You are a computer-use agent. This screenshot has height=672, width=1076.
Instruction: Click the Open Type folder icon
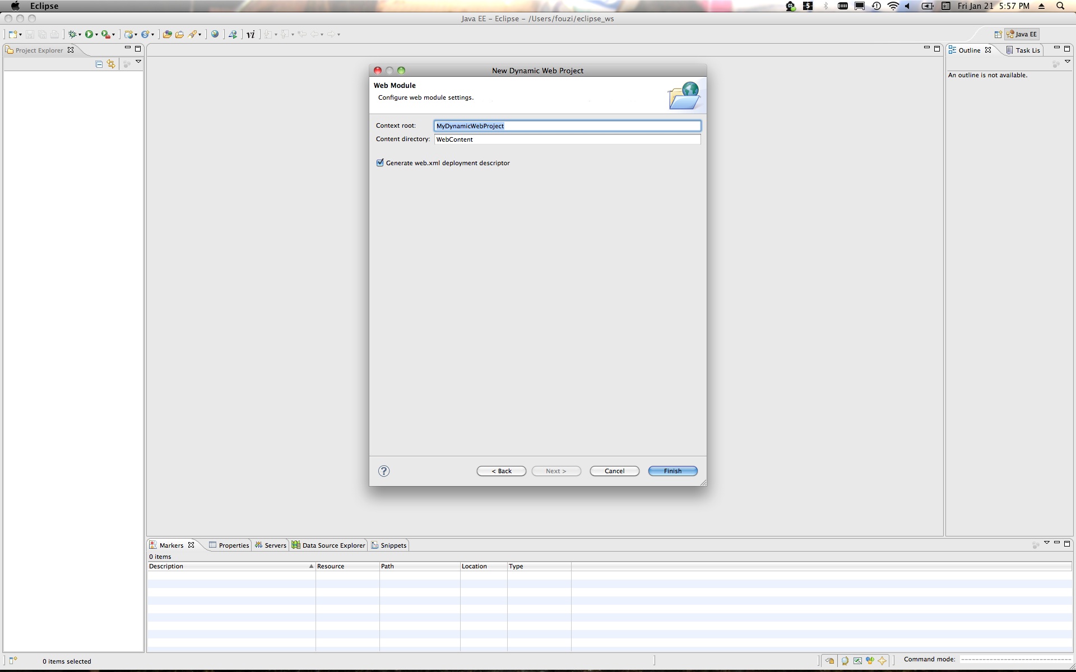tap(167, 34)
